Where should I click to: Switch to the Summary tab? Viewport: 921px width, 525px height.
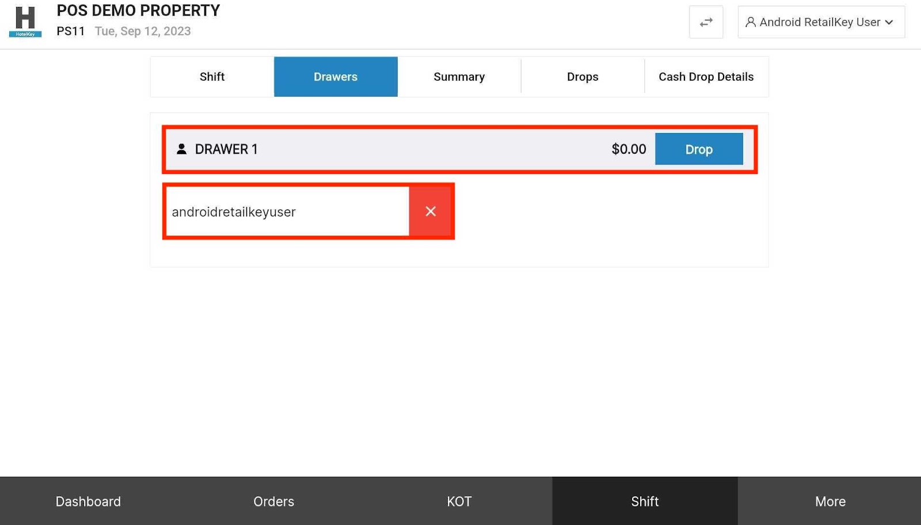click(459, 77)
